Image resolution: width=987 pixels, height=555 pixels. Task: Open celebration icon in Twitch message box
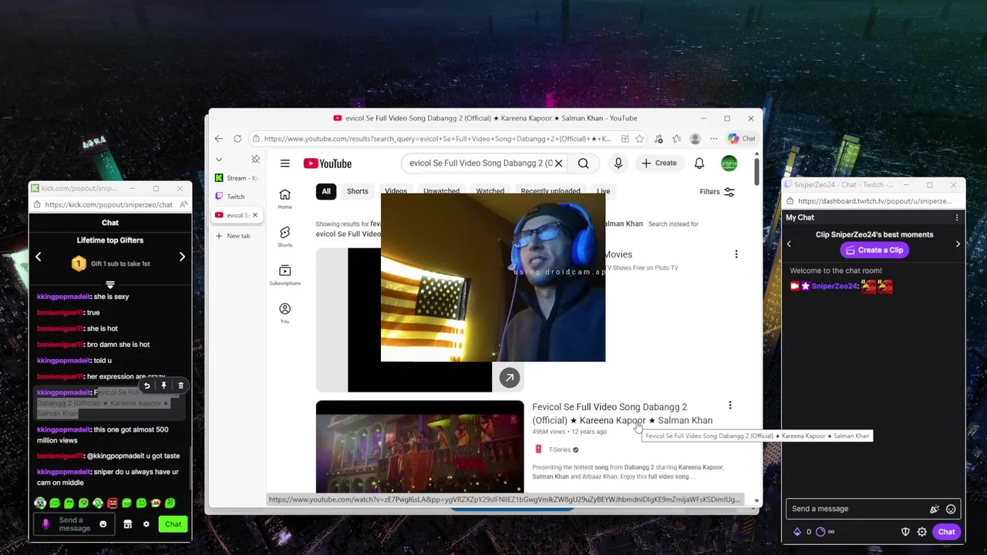click(934, 509)
